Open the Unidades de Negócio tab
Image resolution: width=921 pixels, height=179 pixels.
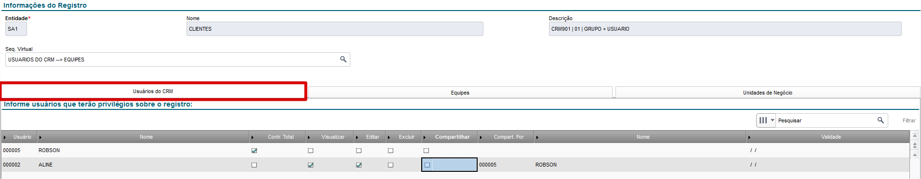coord(768,93)
